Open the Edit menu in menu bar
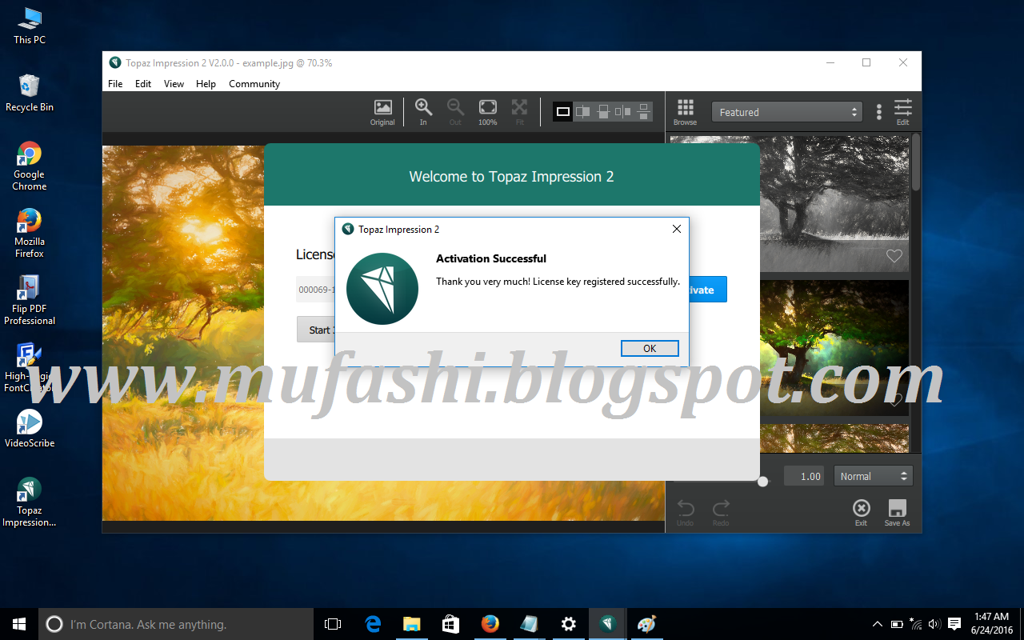 point(143,83)
